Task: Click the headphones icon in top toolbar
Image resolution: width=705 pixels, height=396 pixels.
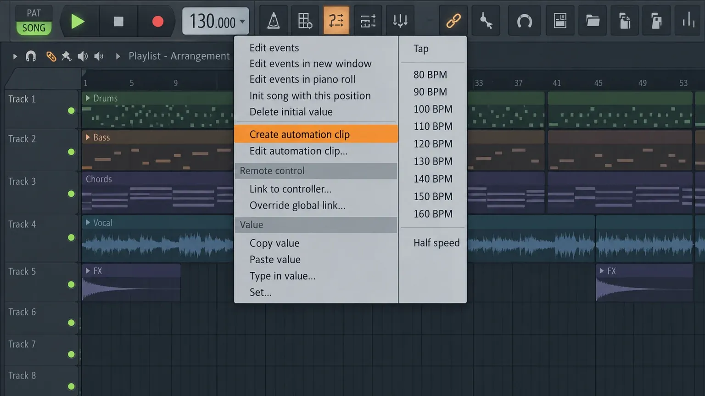Action: point(524,21)
